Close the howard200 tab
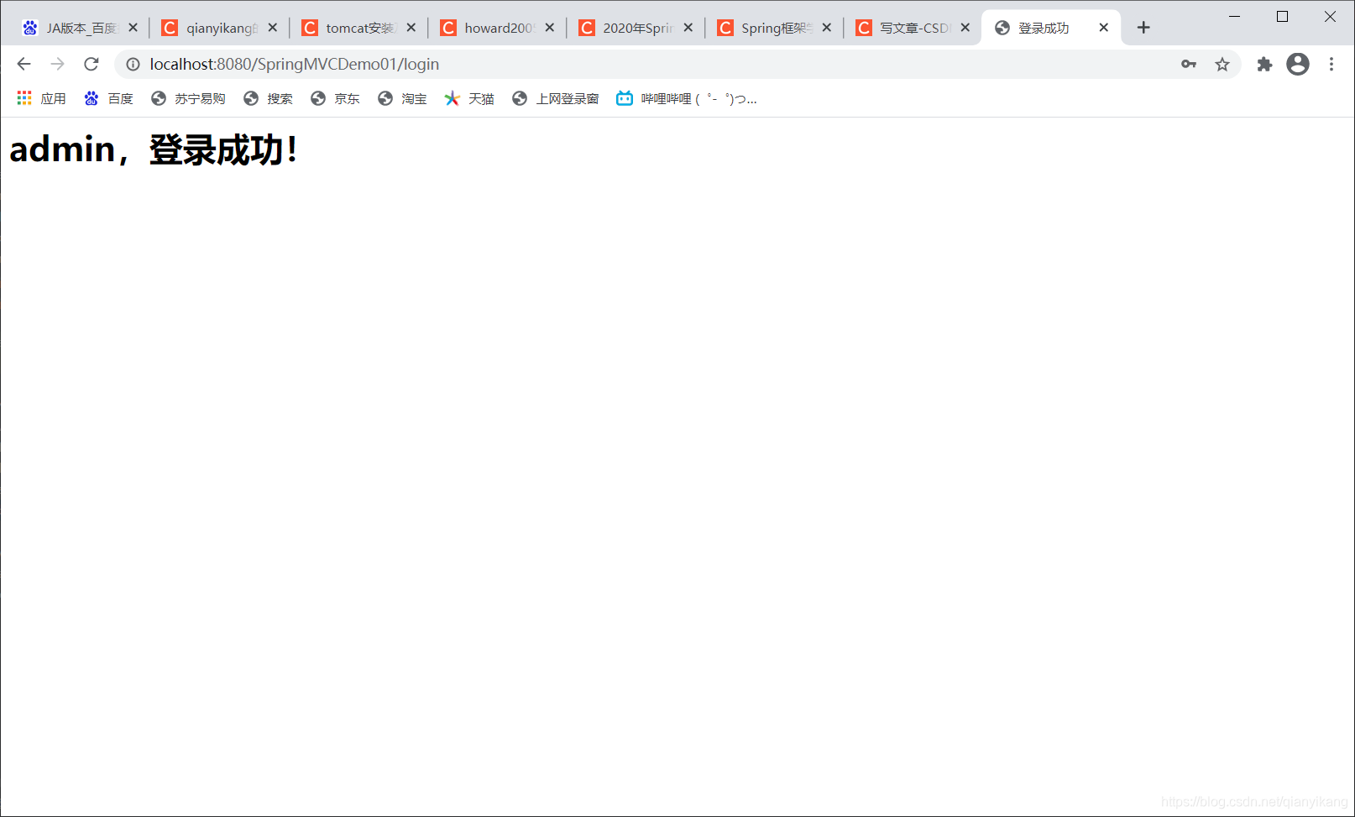Image resolution: width=1355 pixels, height=817 pixels. (549, 28)
